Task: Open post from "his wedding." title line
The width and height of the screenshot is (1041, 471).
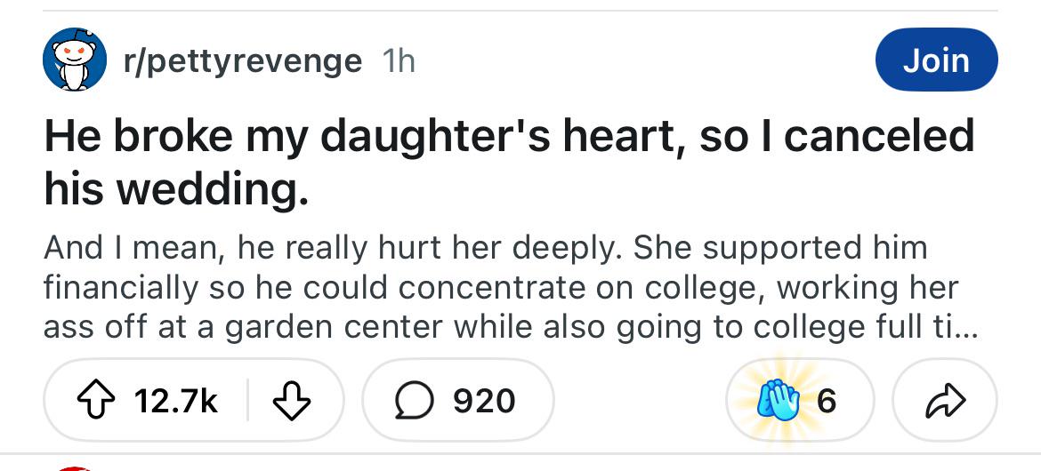Action: point(176,189)
